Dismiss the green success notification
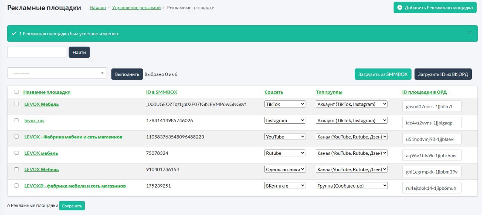Viewport: 482px width, 215px height. [470, 33]
